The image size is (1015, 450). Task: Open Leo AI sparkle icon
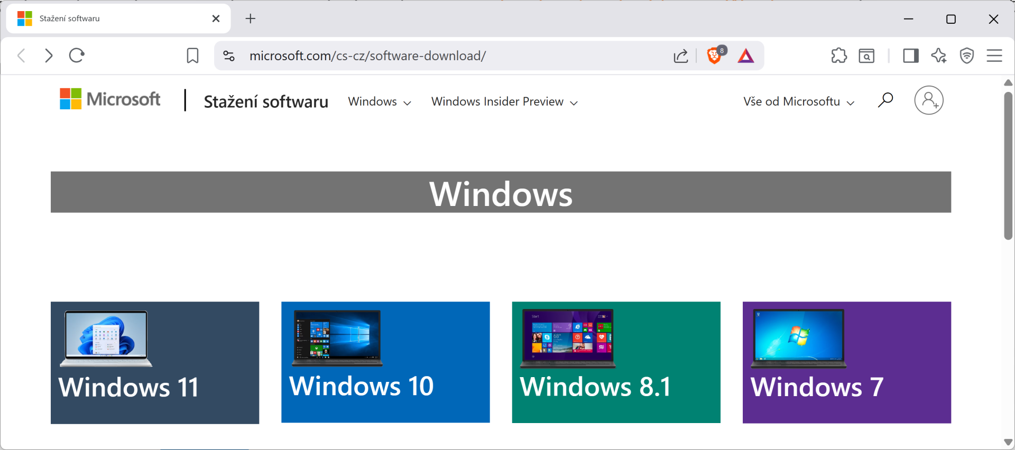pos(939,55)
